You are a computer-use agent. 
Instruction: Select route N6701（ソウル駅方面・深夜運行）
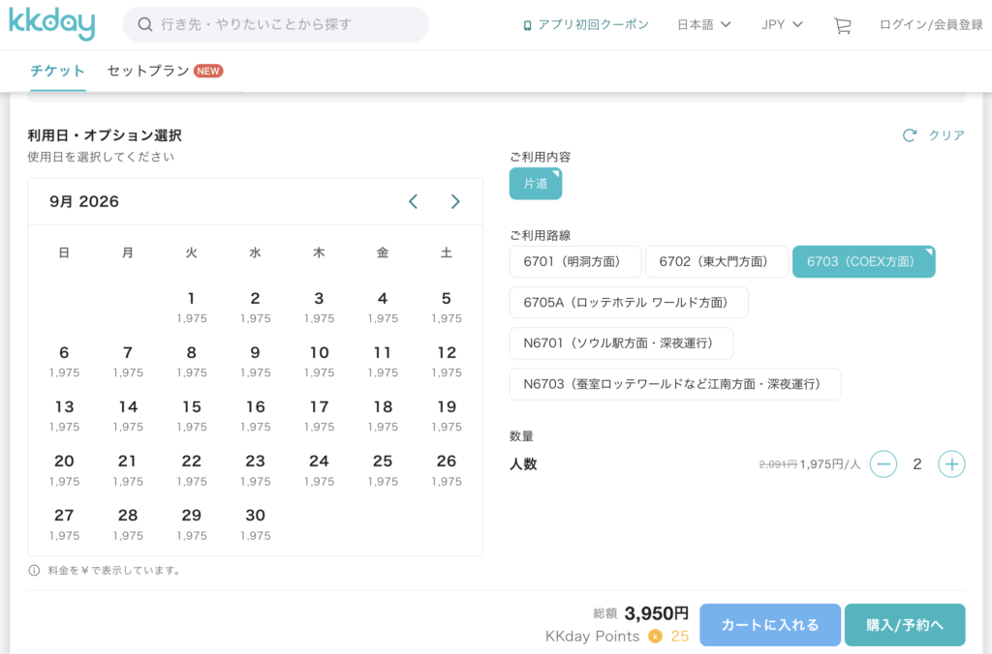tap(621, 343)
